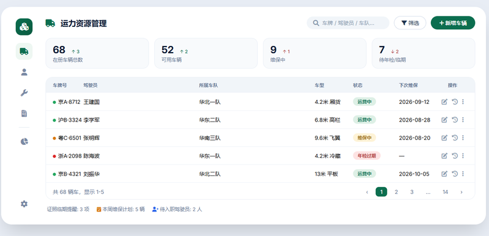Click the 车牌号 column header
This screenshot has height=236, width=489.
coord(59,85)
